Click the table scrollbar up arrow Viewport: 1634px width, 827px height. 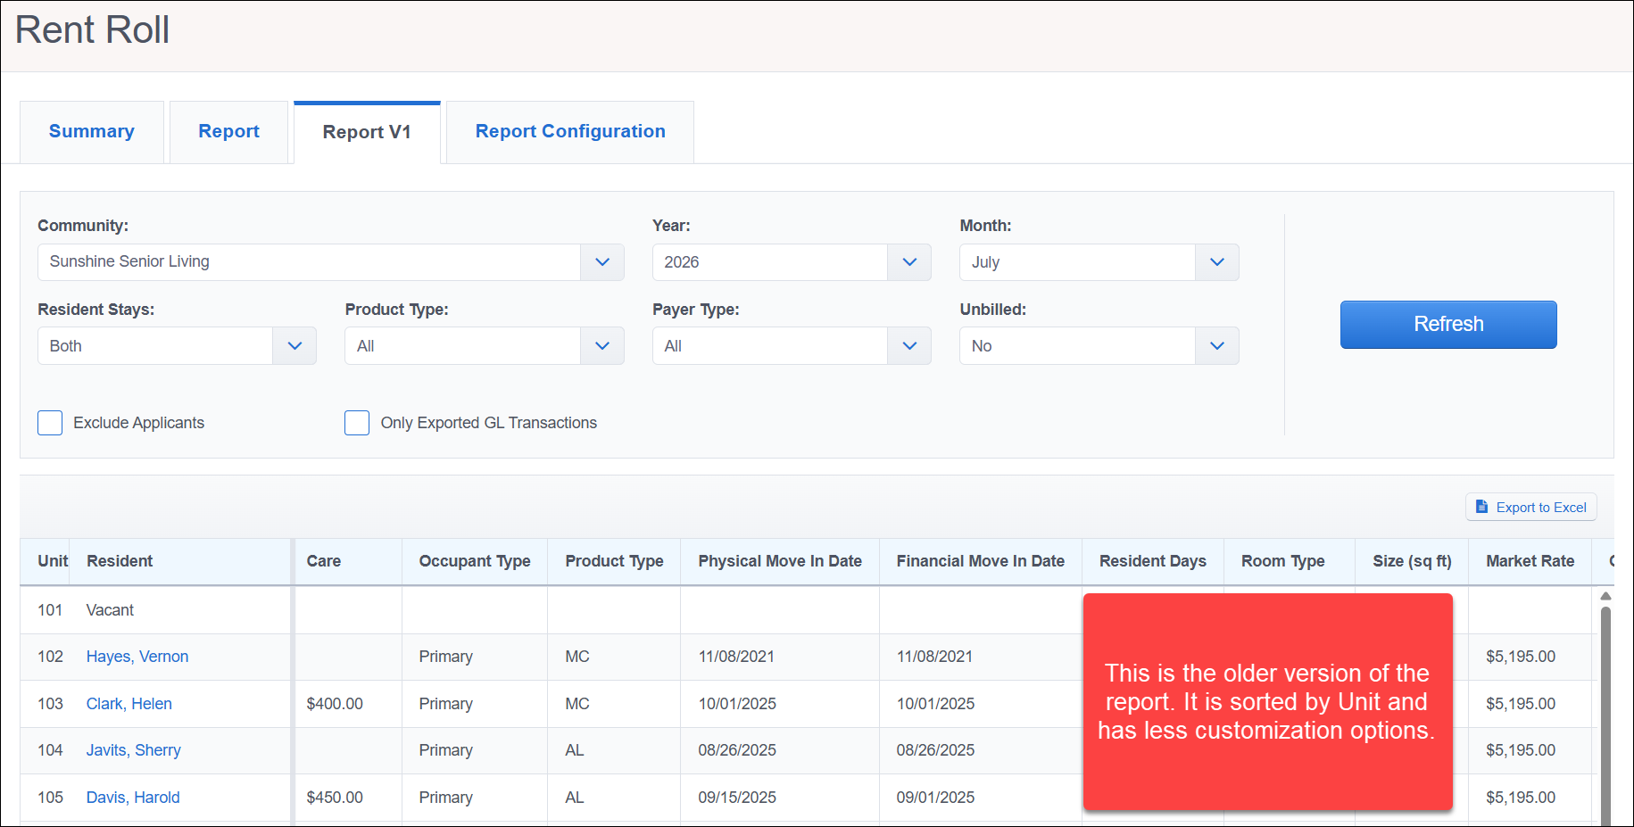(1605, 596)
